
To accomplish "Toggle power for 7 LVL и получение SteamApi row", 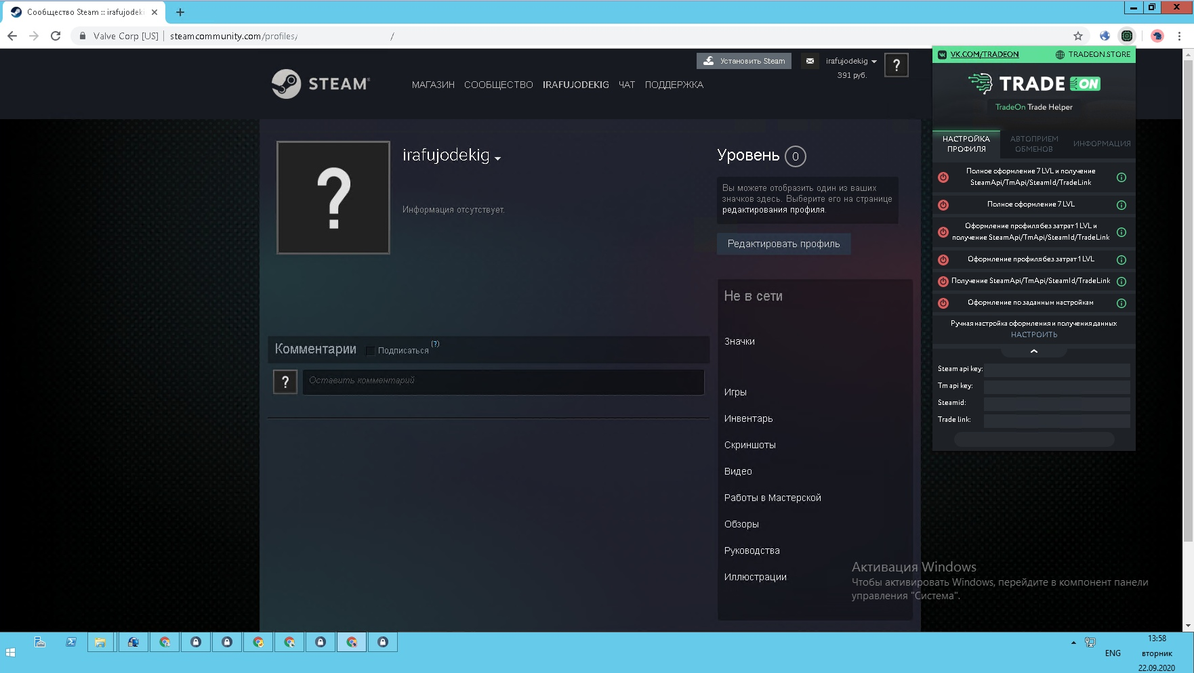I will point(943,177).
